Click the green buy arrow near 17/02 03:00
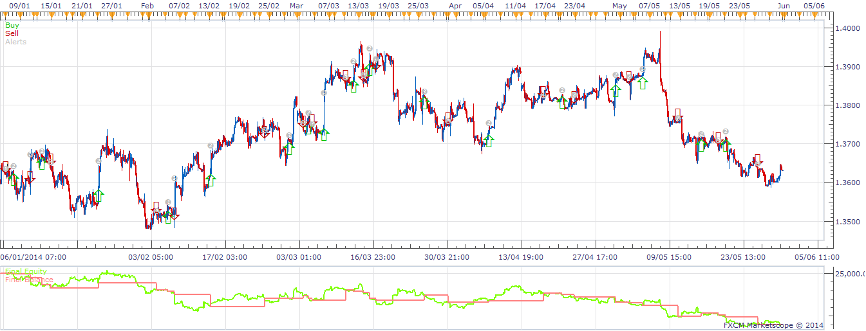Viewport: 866px width, 331px height. (211, 180)
